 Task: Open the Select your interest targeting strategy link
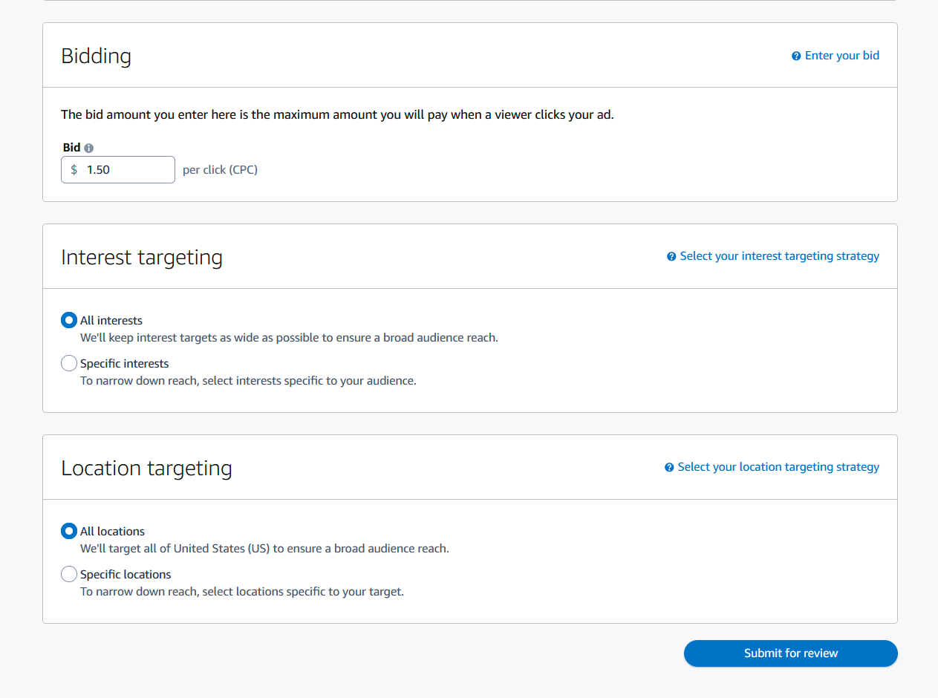pos(780,255)
